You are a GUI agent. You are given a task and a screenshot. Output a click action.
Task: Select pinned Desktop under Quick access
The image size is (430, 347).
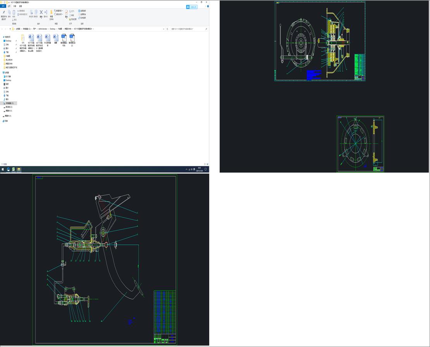[x=8, y=41]
